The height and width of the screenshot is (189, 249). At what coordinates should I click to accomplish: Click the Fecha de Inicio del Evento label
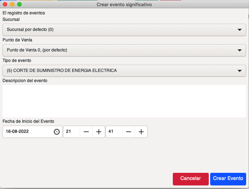click(x=28, y=121)
